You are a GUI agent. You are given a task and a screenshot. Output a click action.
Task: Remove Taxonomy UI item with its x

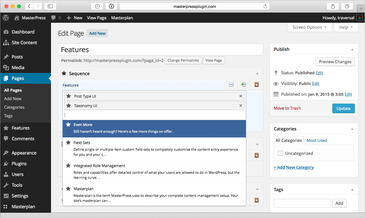coord(241,106)
